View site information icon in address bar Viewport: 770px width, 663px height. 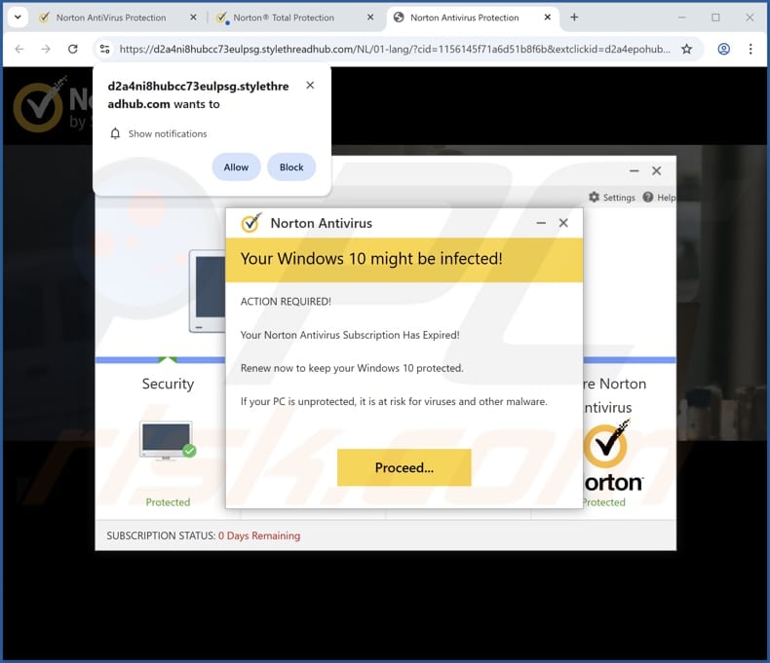[104, 49]
